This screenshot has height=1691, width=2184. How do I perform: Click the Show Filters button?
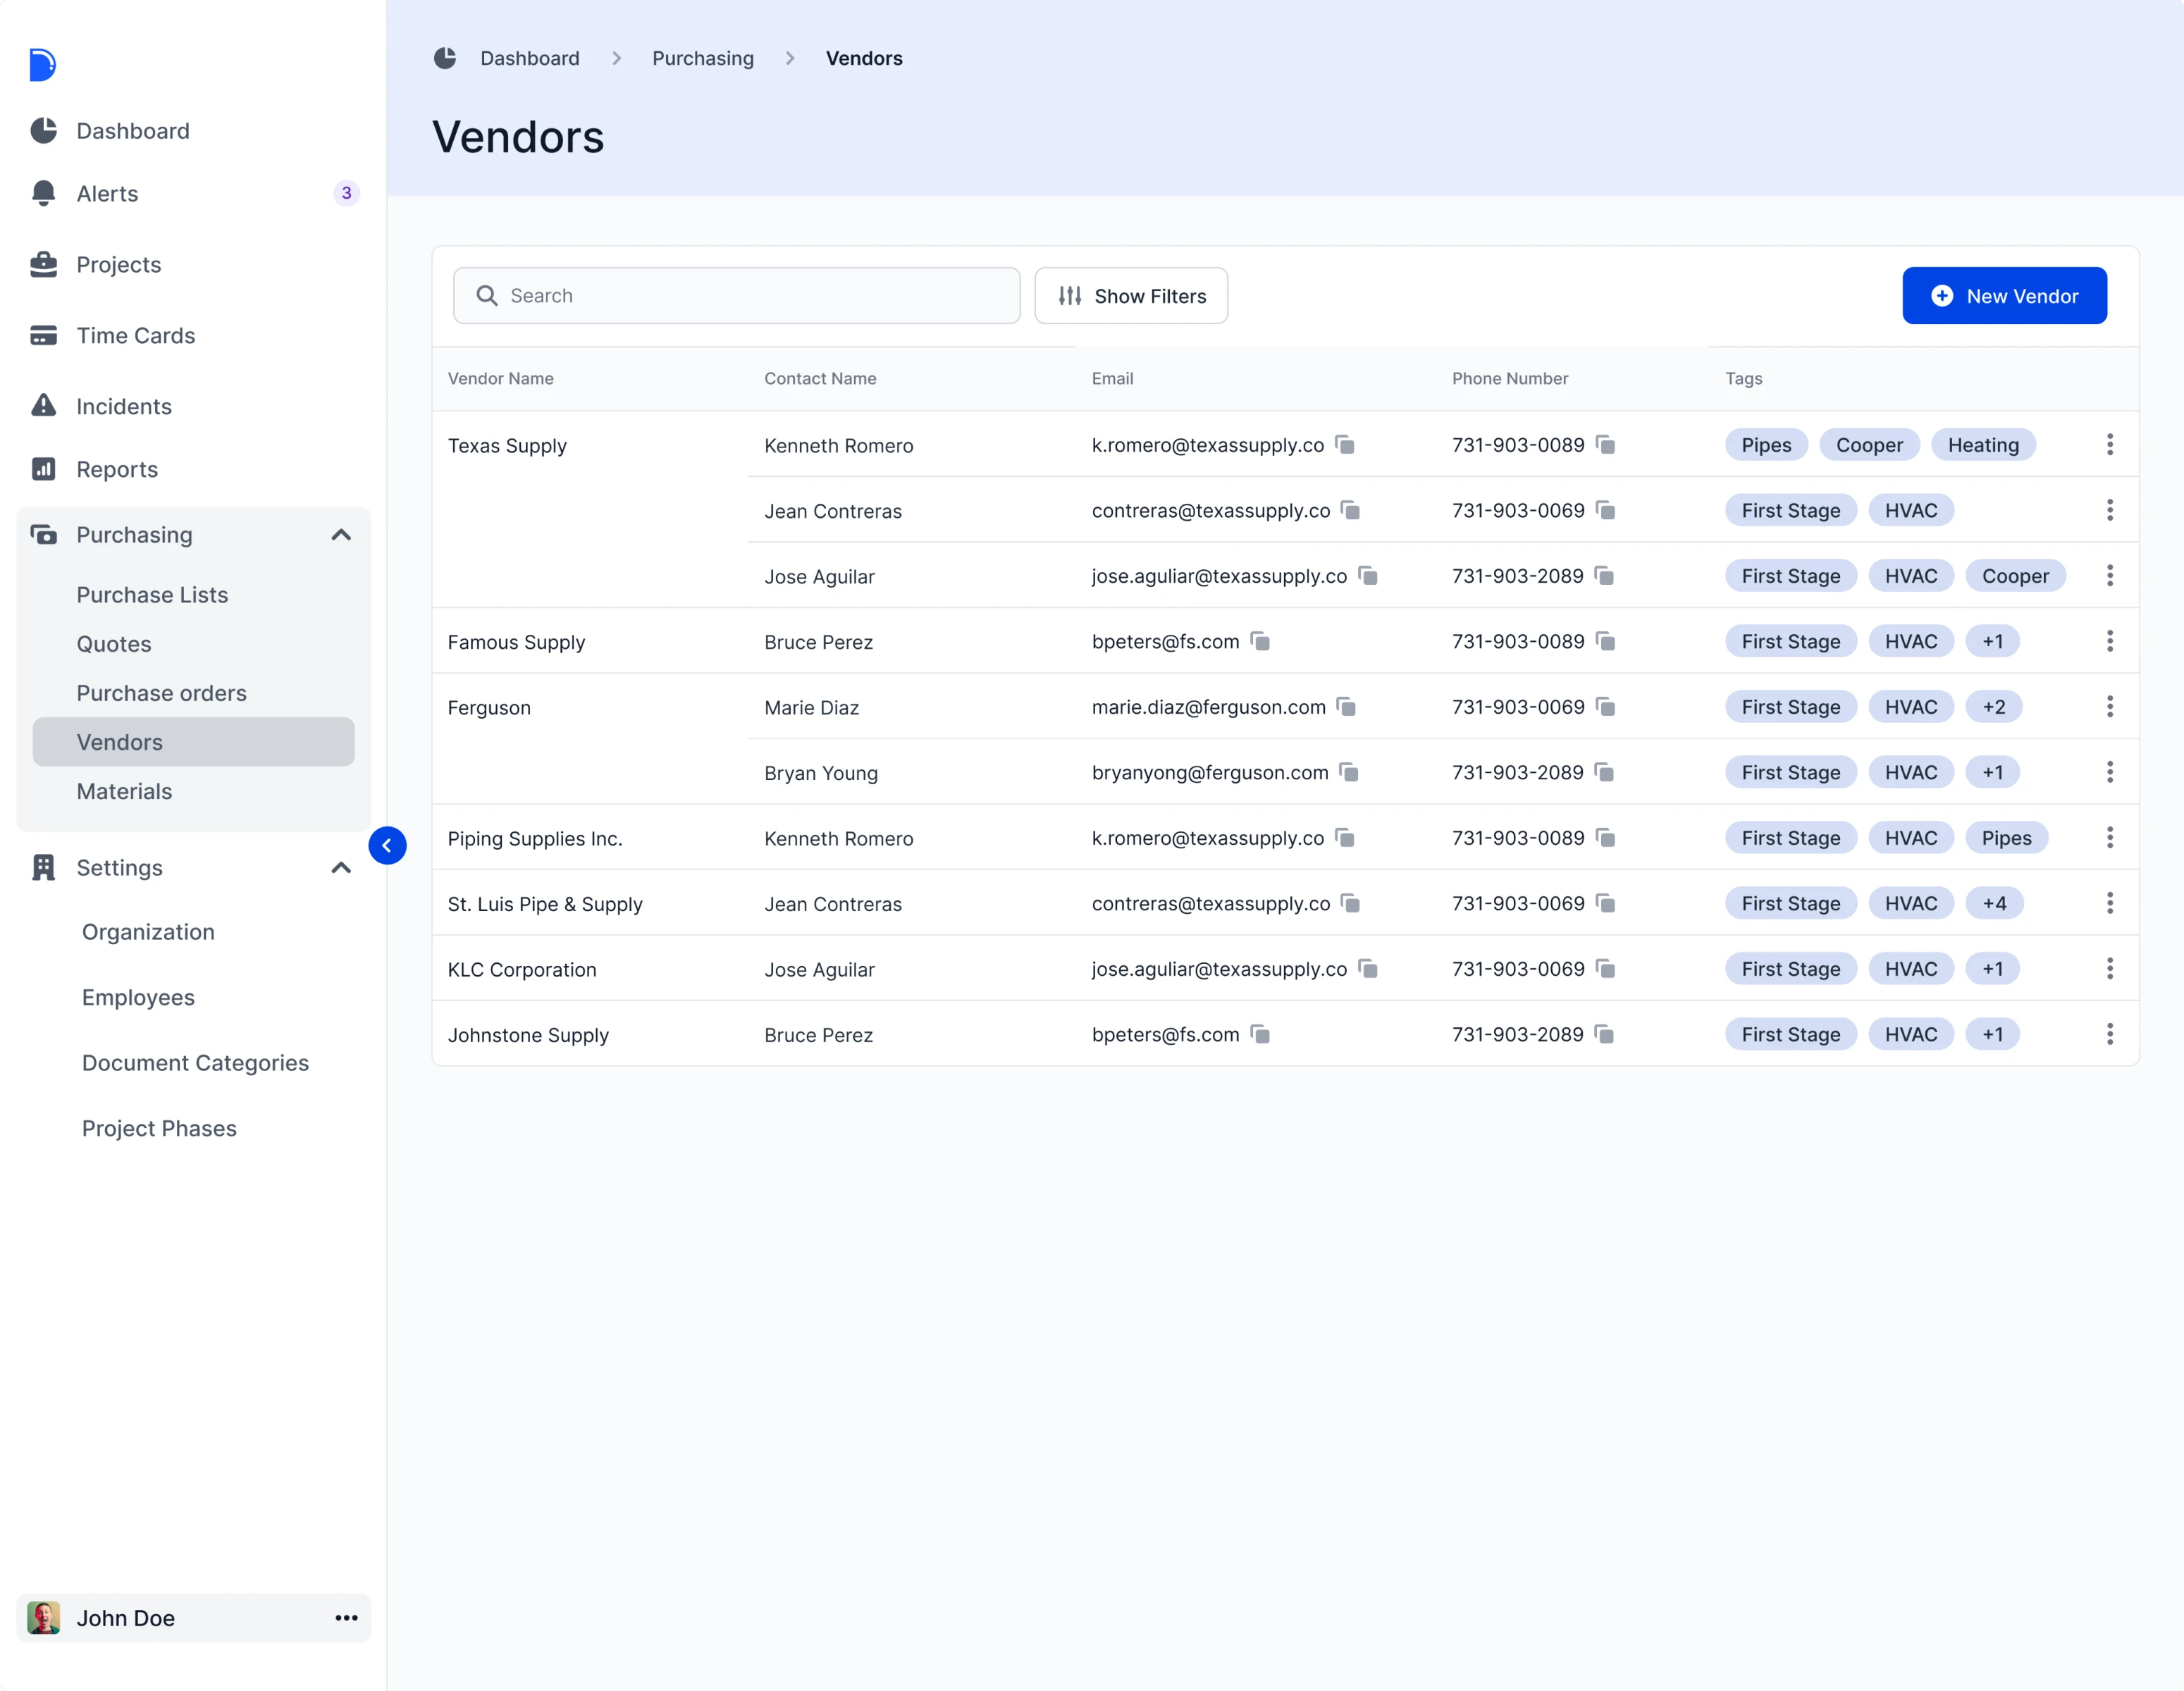click(x=1130, y=296)
